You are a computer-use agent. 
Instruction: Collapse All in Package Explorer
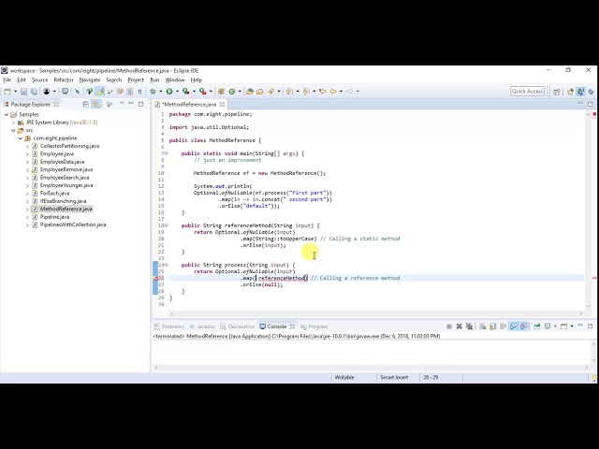click(85, 104)
